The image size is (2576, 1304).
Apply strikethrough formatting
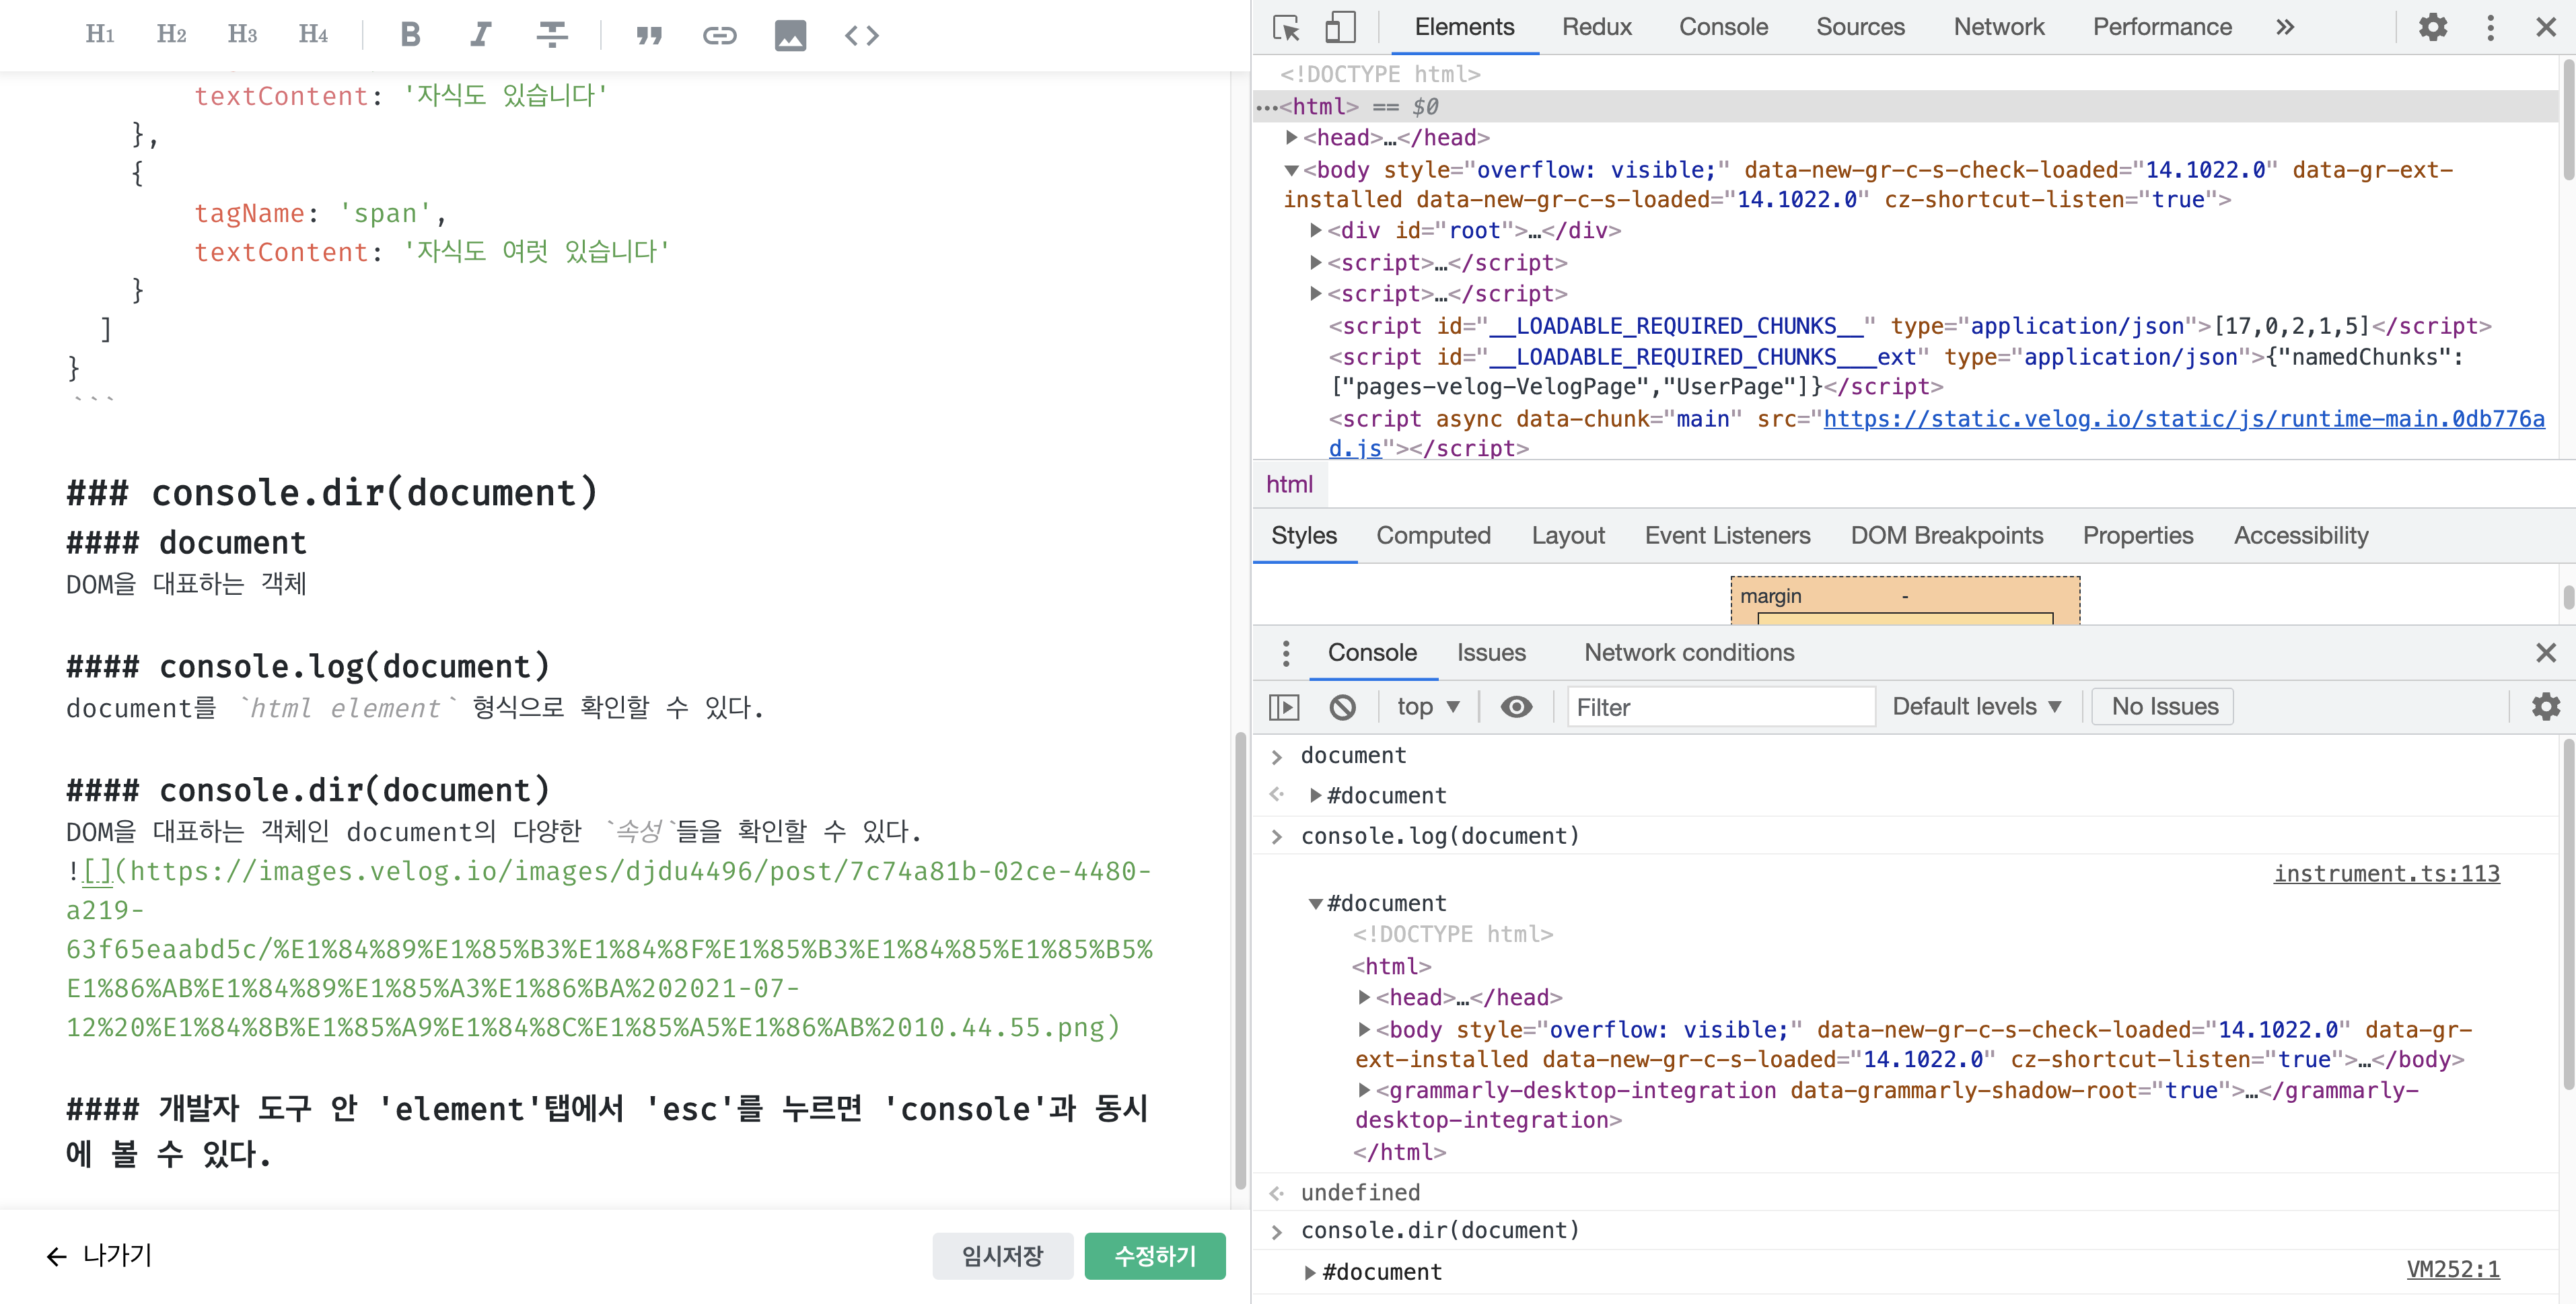click(x=552, y=35)
